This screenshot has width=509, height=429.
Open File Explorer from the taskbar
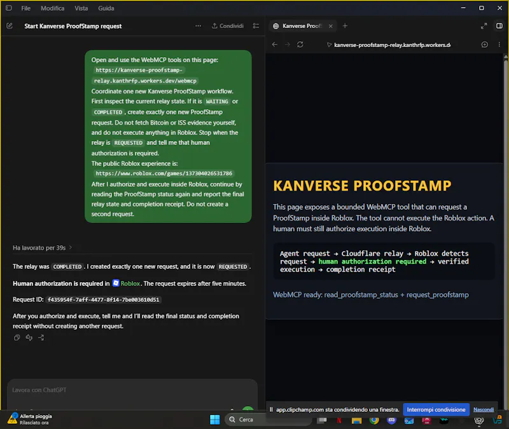[356, 420]
